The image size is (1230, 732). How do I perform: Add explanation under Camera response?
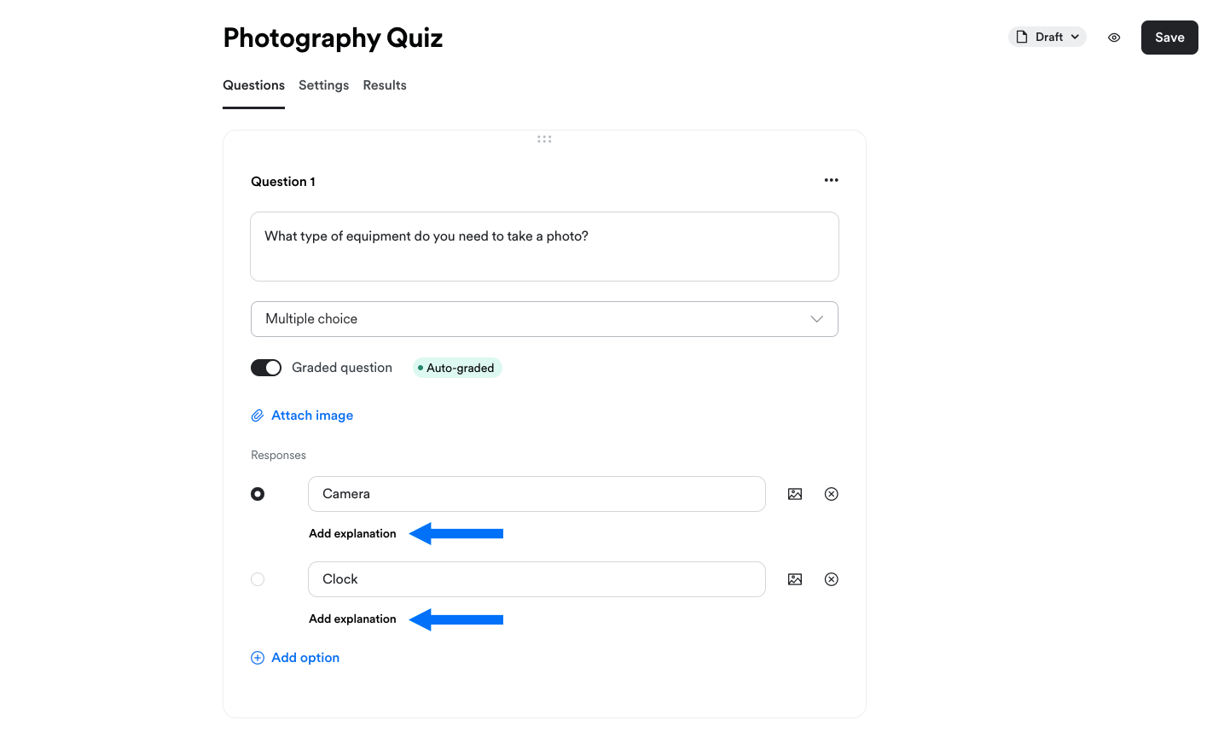(352, 533)
